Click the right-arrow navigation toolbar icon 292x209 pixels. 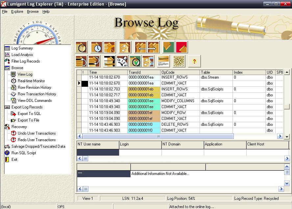(153, 47)
